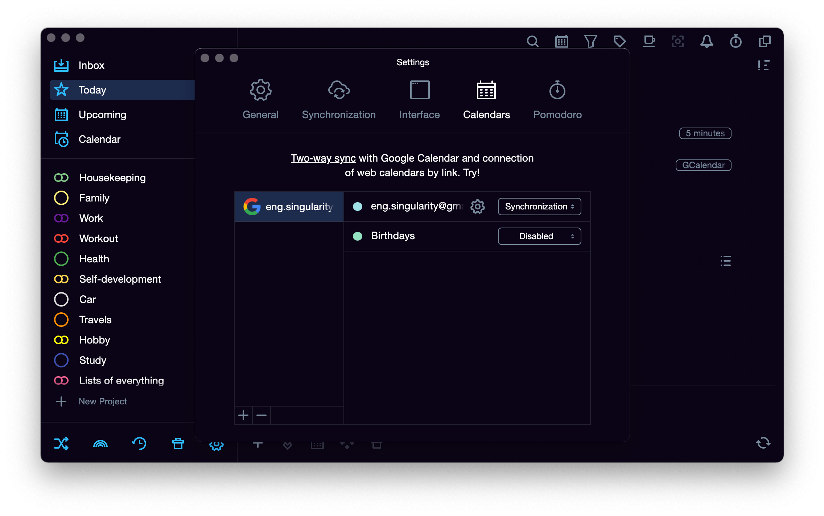Viewport: 824px width, 516px height.
Task: Remove selected account with minus button
Action: point(261,415)
